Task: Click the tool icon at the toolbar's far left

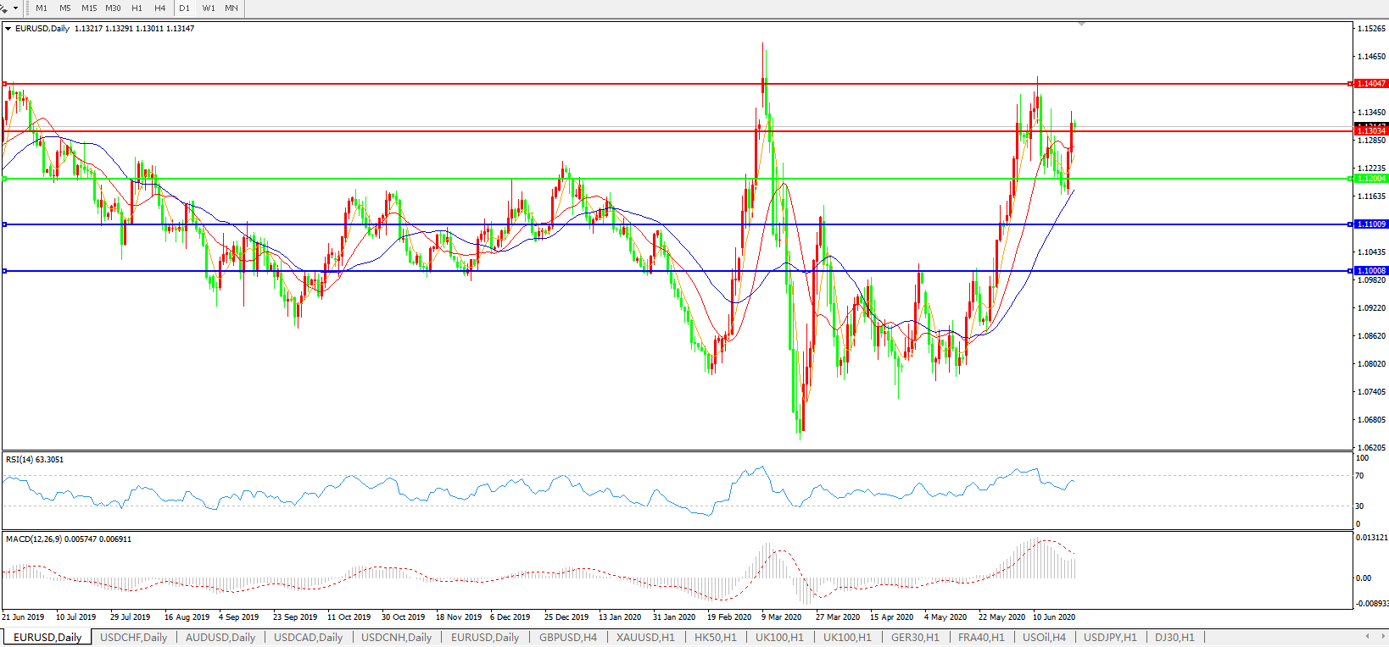Action: (4, 8)
